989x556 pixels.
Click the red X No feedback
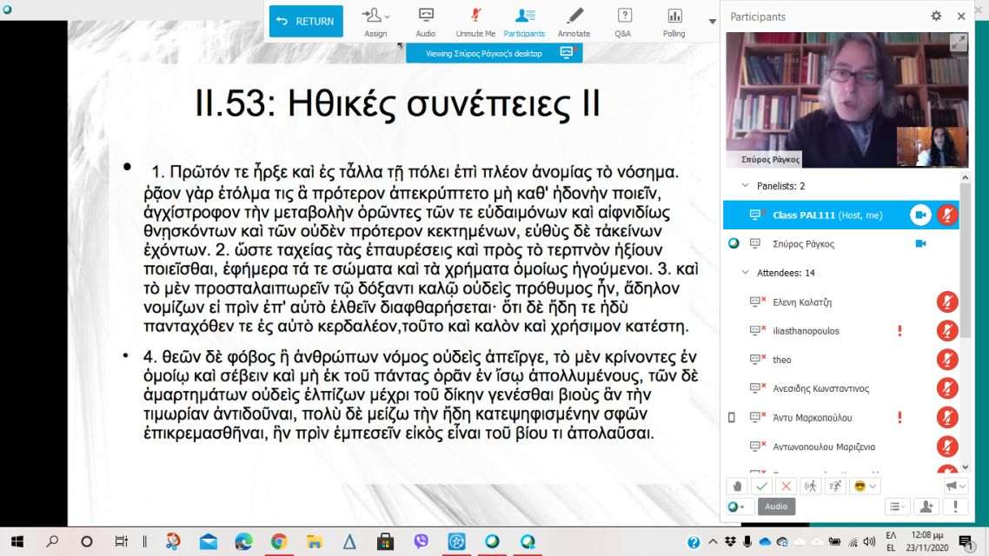coord(786,486)
